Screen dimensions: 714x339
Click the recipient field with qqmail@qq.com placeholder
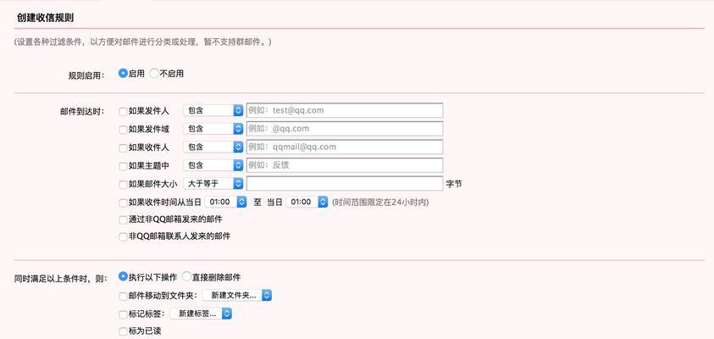coord(345,147)
